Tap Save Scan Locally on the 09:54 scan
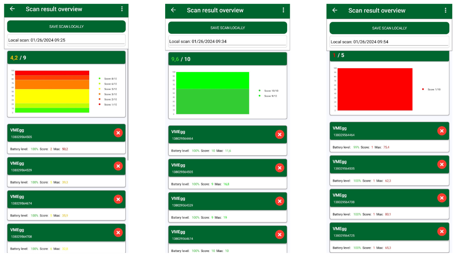 coord(389,28)
